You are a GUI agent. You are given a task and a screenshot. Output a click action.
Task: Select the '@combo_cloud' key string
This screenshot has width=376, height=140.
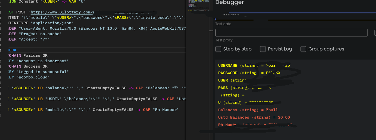tap(33, 77)
